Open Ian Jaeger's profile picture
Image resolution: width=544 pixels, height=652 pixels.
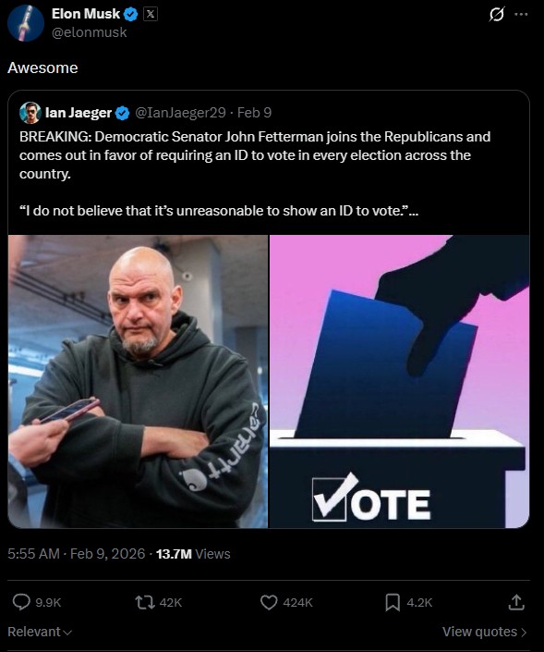[x=30, y=112]
